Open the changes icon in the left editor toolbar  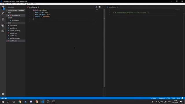tap(96, 7)
